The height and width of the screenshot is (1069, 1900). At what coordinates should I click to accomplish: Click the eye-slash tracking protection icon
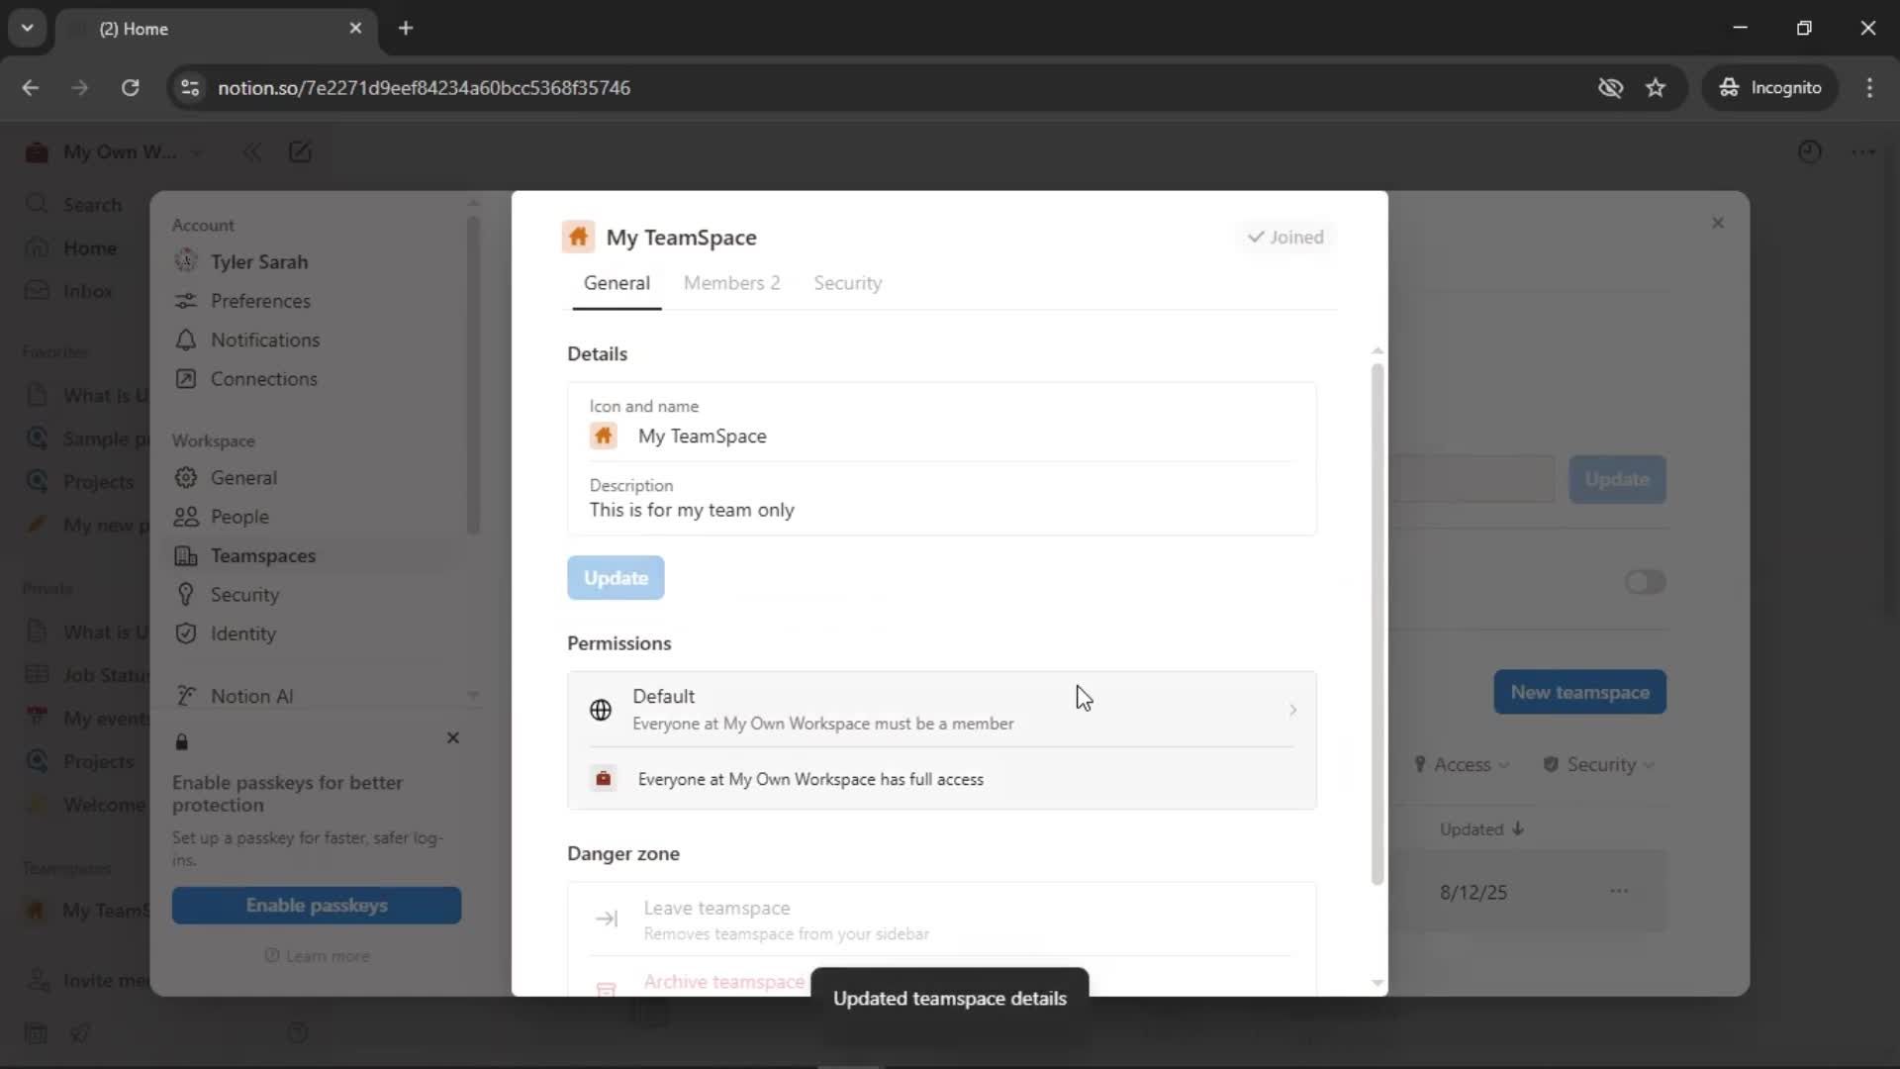[x=1610, y=88]
